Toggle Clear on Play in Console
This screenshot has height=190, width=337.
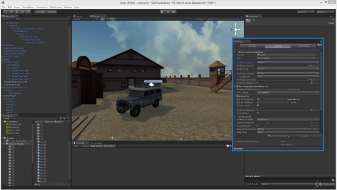coord(96,146)
